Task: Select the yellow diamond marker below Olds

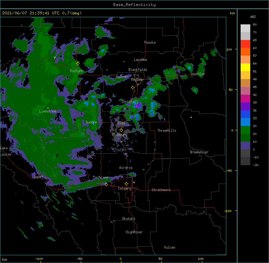Action: [x=121, y=130]
